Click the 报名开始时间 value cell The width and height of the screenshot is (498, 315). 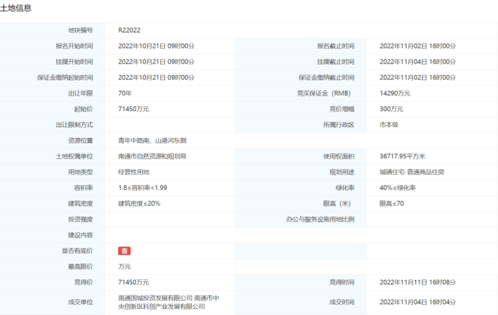pyautogui.click(x=156, y=46)
